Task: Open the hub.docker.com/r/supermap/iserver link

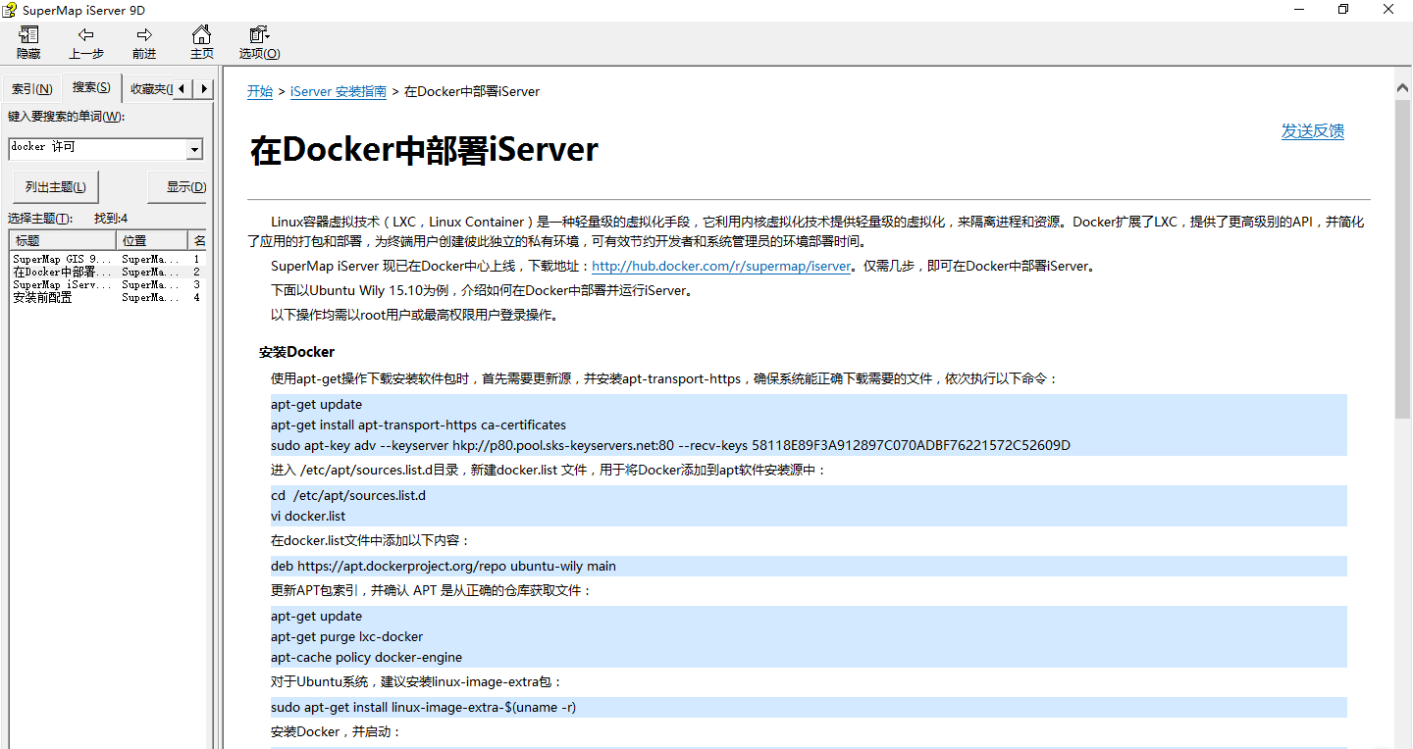Action: 721,266
